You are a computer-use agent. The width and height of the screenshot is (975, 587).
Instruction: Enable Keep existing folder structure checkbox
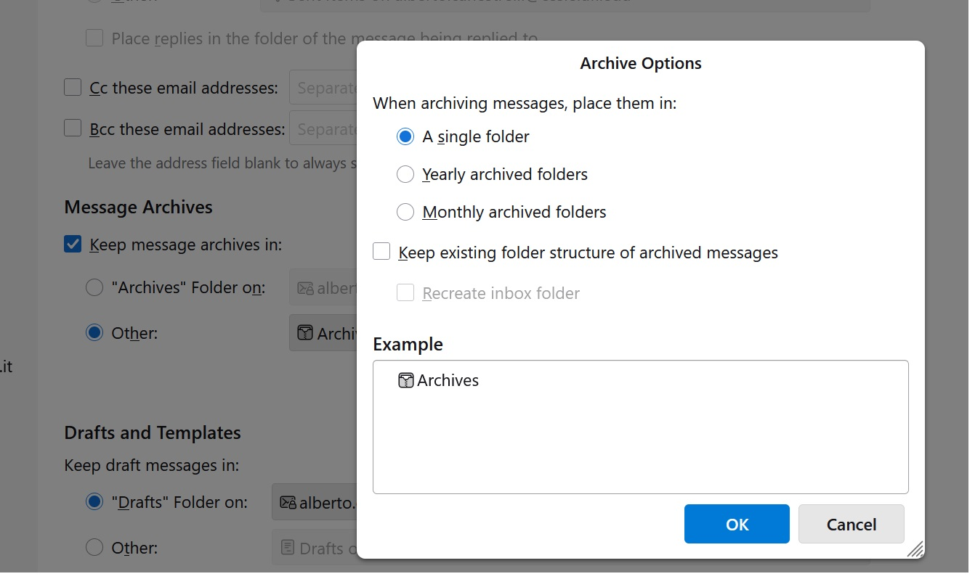[x=382, y=253]
